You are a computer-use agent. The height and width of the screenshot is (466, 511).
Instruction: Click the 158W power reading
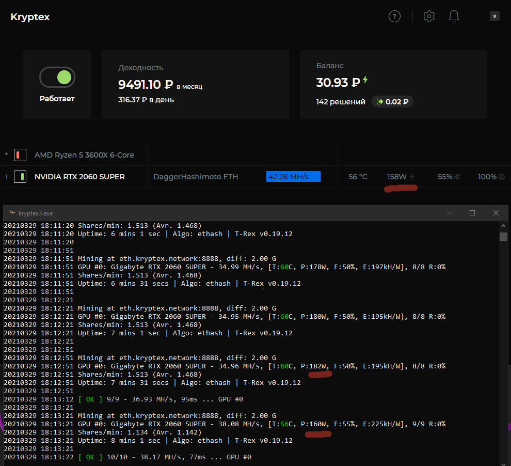(396, 177)
